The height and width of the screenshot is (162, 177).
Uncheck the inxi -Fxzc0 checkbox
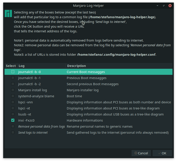pyautogui.click(x=13, y=120)
